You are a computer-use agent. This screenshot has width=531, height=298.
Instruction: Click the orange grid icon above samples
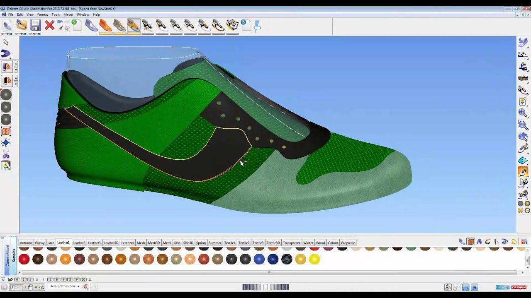click(x=471, y=242)
